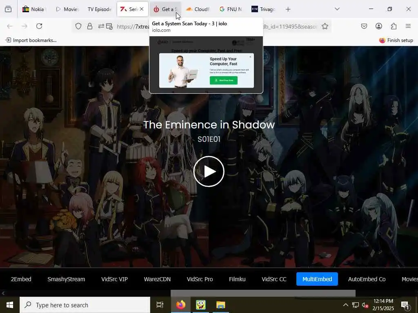Open network status tray icon
The image size is (418, 313).
[x=356, y=305]
